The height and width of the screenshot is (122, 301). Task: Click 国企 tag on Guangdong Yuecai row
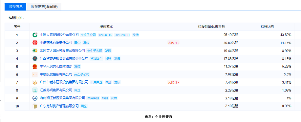point(84,106)
